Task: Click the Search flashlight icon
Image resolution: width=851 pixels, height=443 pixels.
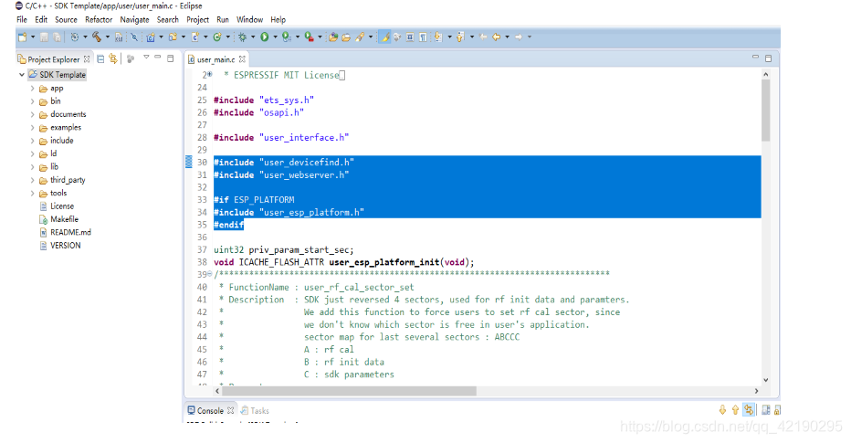Action: pyautogui.click(x=359, y=37)
